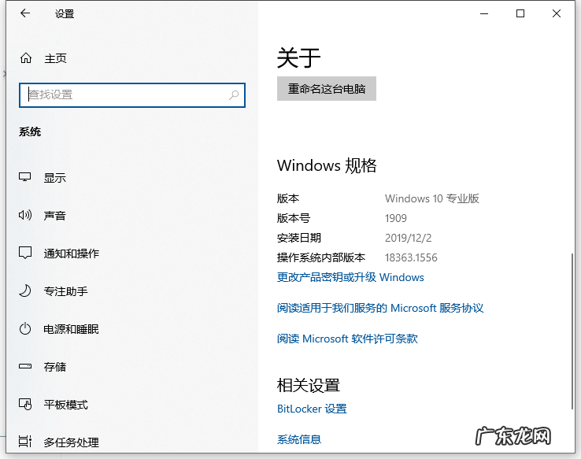Click the Sound speaker icon

point(25,215)
